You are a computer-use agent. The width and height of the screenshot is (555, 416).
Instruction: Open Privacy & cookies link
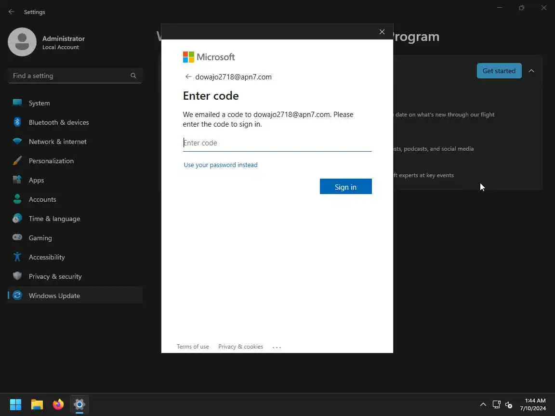click(241, 347)
